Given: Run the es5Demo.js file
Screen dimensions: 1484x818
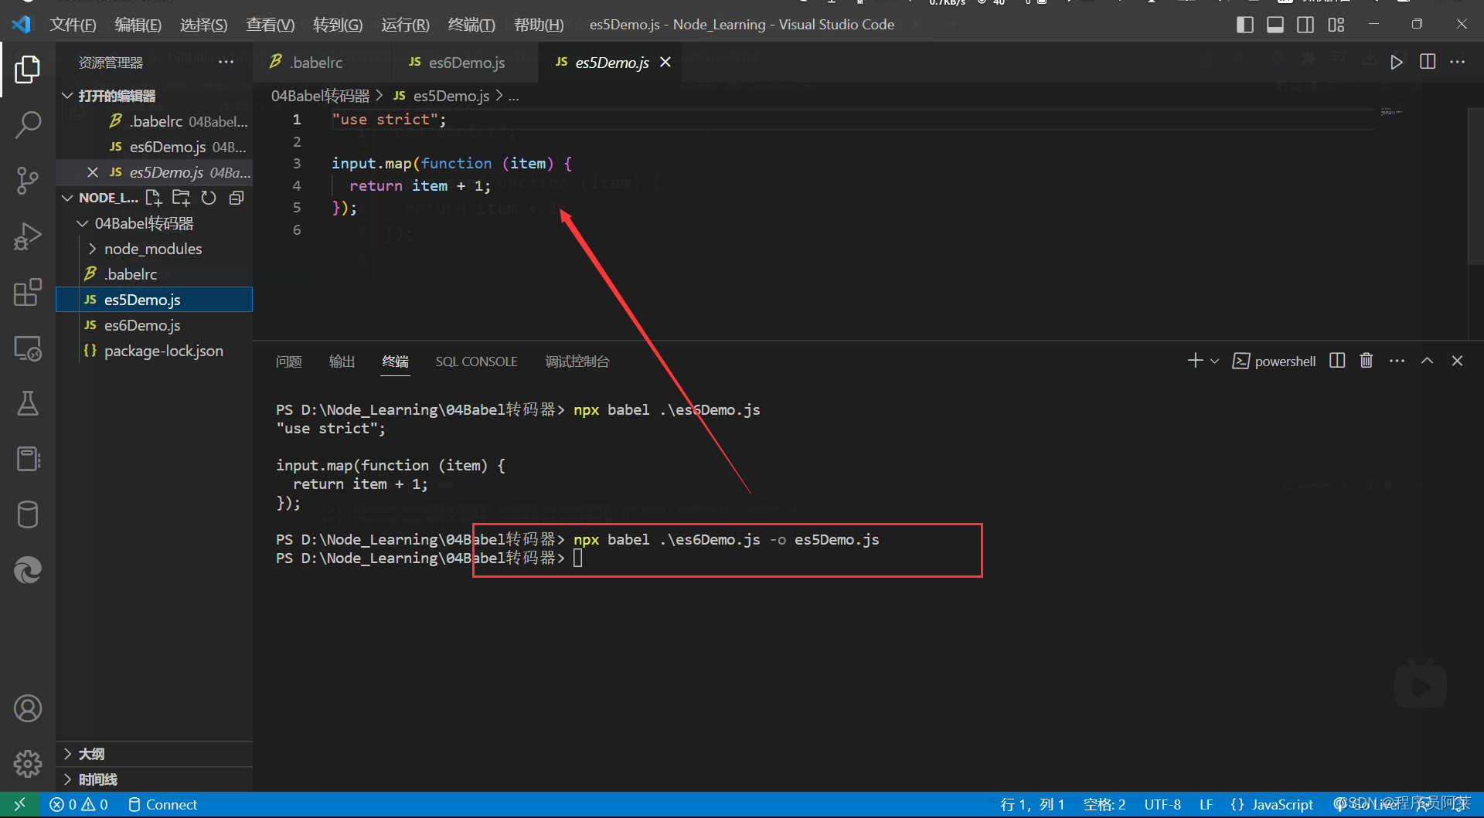Looking at the screenshot, I should click(1396, 62).
